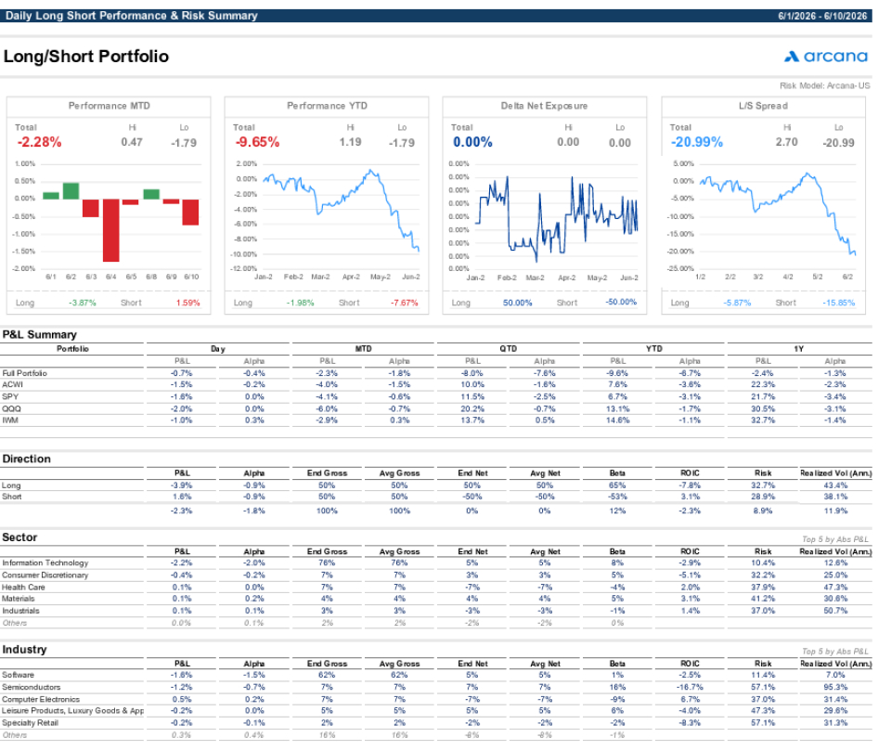The image size is (891, 750).
Task: Select the Health Care sector row
Action: tap(436, 587)
